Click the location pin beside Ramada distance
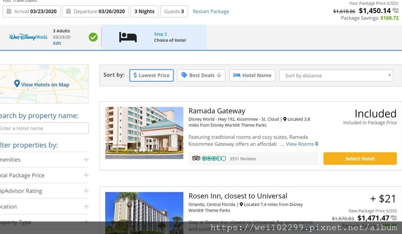The height and width of the screenshot is (234, 402). point(285,119)
